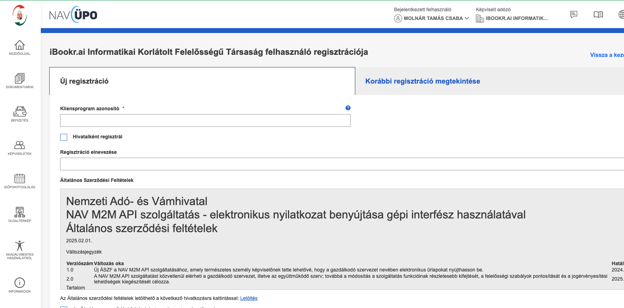Screen dimensions: 624x308
Task: Click into the Regisztráció elnevezése field
Action: [341, 164]
